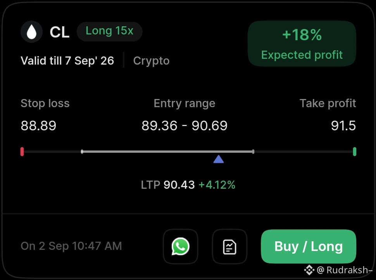Click the green take profit marker
Image resolution: width=376 pixels, height=280 pixels.
pos(355,152)
